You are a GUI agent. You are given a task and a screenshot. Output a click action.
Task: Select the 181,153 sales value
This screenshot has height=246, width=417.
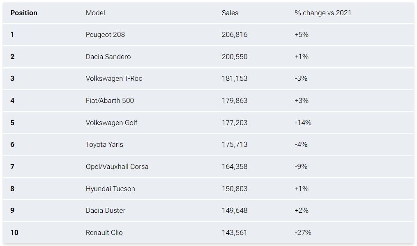pos(235,78)
